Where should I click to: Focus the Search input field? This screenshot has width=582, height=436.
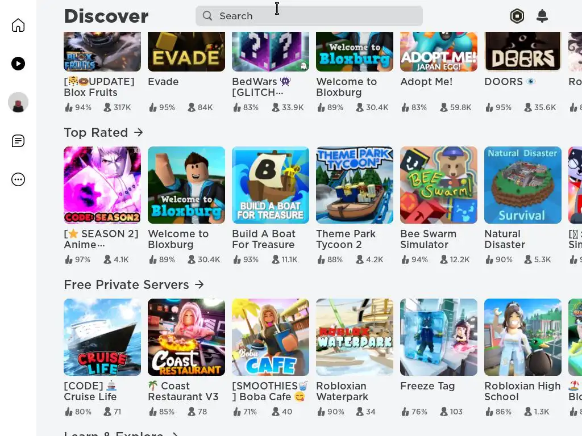(309, 16)
